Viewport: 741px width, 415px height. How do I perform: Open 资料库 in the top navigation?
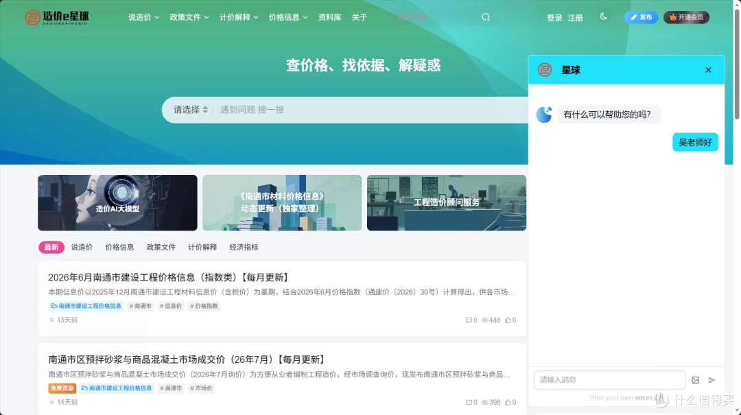(x=330, y=17)
